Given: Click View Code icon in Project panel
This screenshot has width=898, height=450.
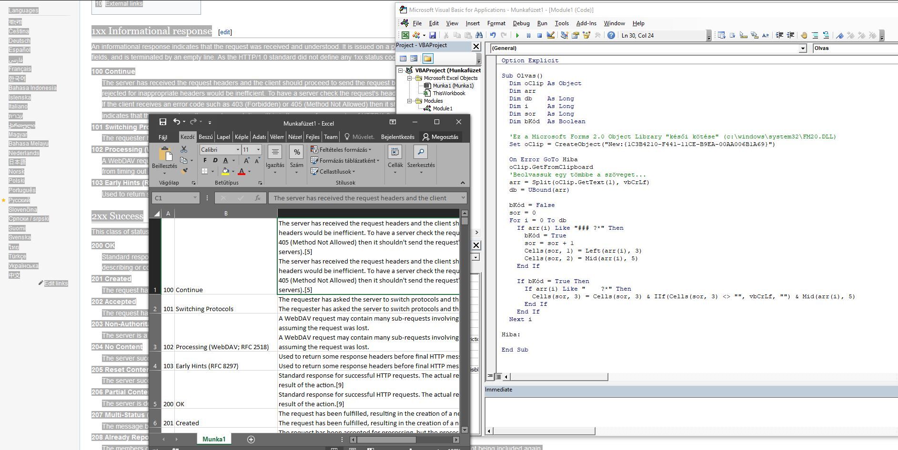Looking at the screenshot, I should tap(403, 59).
